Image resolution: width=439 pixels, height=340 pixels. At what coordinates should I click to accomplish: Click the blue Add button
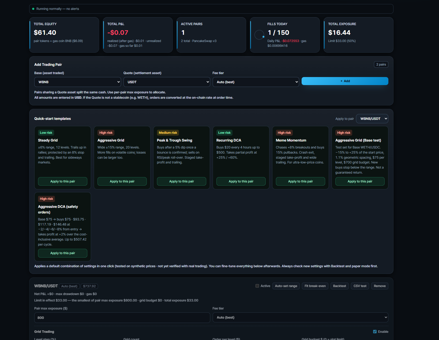(x=345, y=81)
